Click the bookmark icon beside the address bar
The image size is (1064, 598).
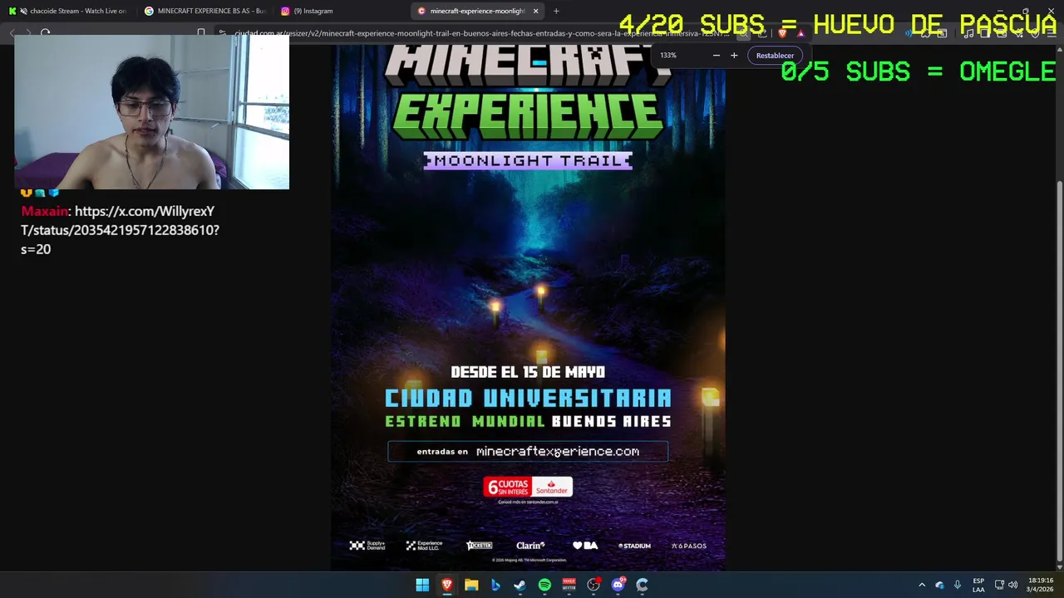pos(201,33)
